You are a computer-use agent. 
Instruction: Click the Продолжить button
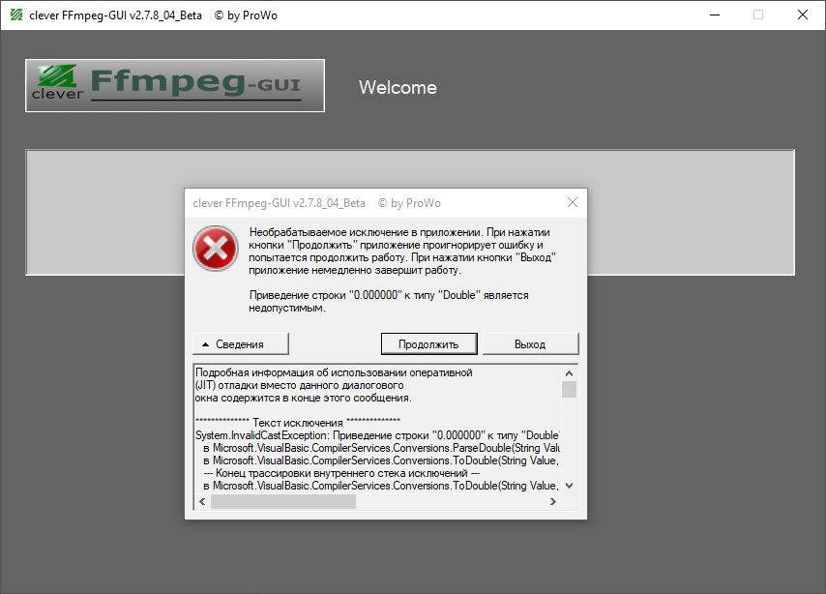point(428,344)
